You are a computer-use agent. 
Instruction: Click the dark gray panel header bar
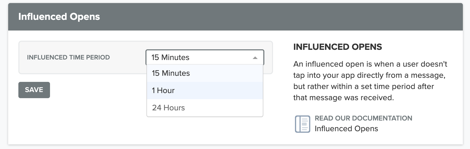235,17
